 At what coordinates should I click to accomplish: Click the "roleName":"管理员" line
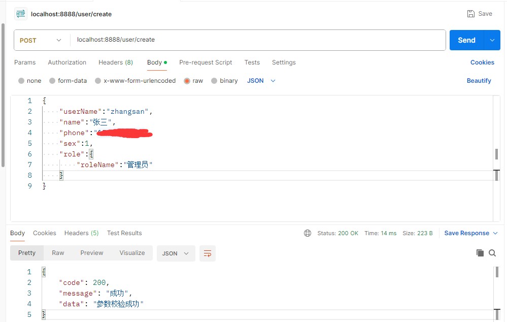pos(115,165)
